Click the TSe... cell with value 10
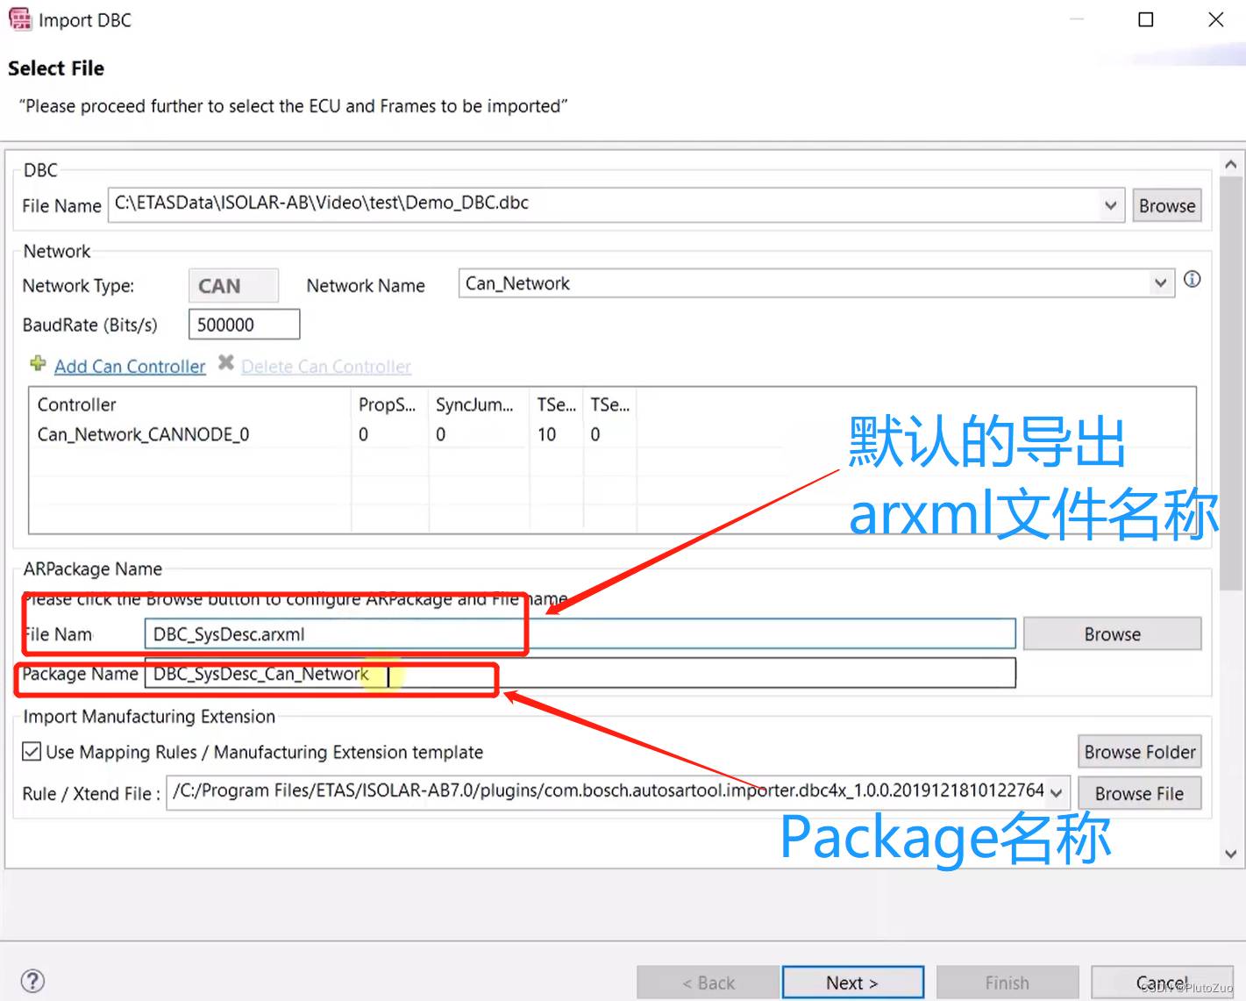1246x1001 pixels. coord(556,434)
